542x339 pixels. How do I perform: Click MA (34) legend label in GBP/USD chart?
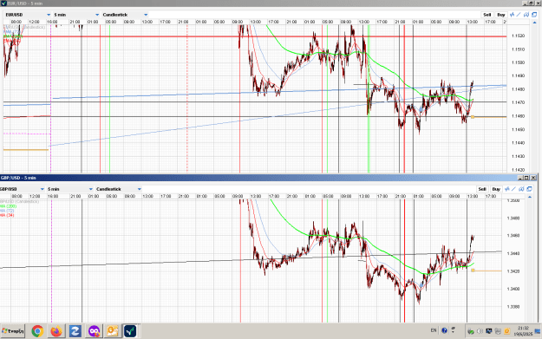7,215
